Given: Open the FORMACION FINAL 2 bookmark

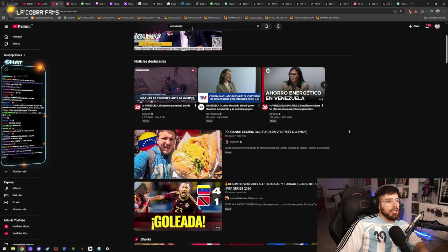Looking at the screenshot, I should pos(328,17).
